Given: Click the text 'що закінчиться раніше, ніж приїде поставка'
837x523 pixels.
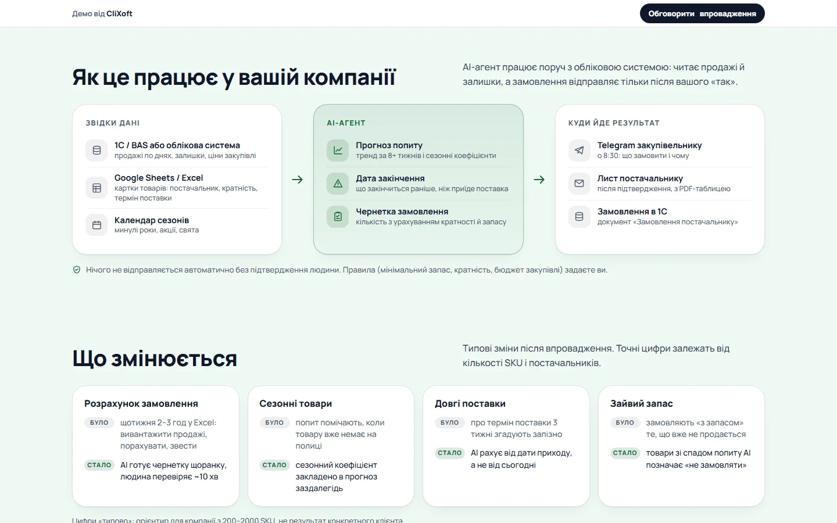Looking at the screenshot, I should pos(432,189).
